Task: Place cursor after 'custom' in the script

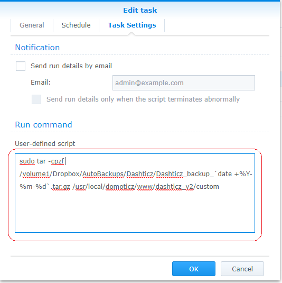Action: click(220, 187)
